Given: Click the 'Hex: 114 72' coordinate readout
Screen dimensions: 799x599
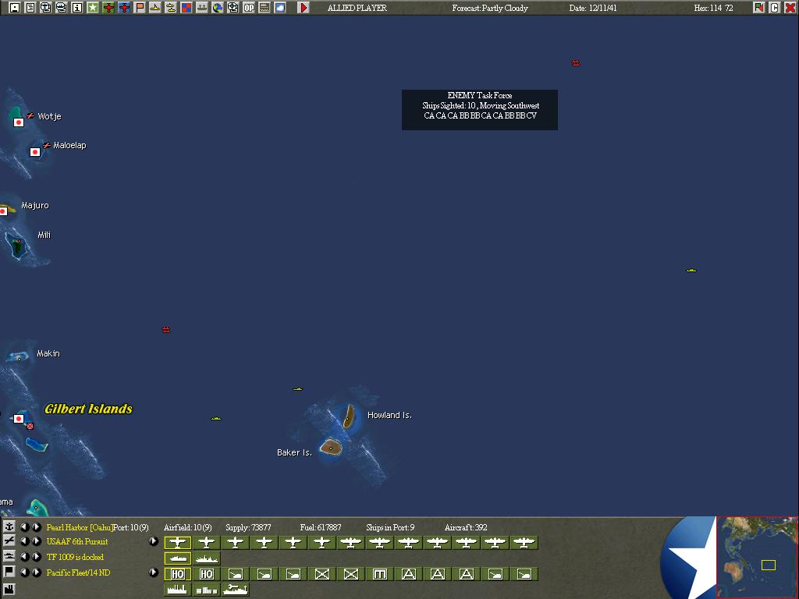Looking at the screenshot, I should (x=713, y=8).
